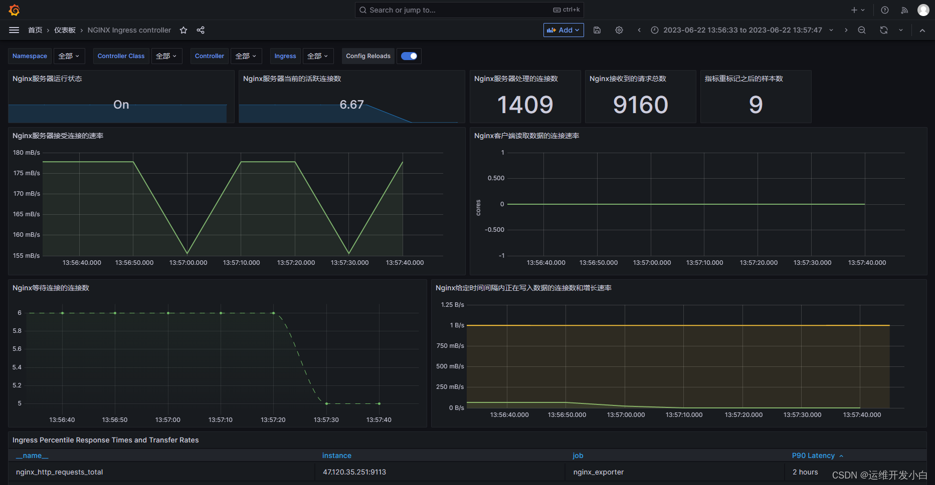Screen dimensions: 935x485
Task: Click the 1409 connections value
Action: [525, 105]
